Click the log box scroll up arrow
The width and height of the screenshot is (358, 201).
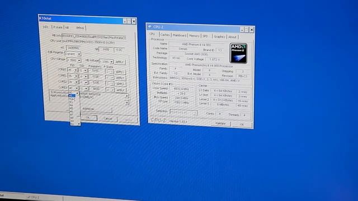tap(127, 95)
